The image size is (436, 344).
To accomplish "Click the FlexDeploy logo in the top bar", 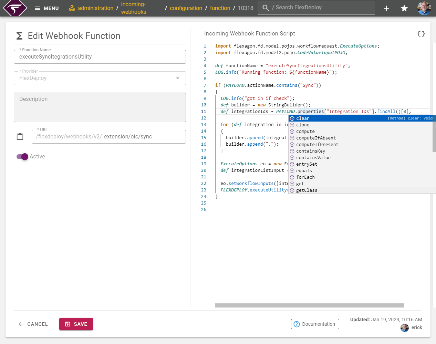I will coord(14,8).
